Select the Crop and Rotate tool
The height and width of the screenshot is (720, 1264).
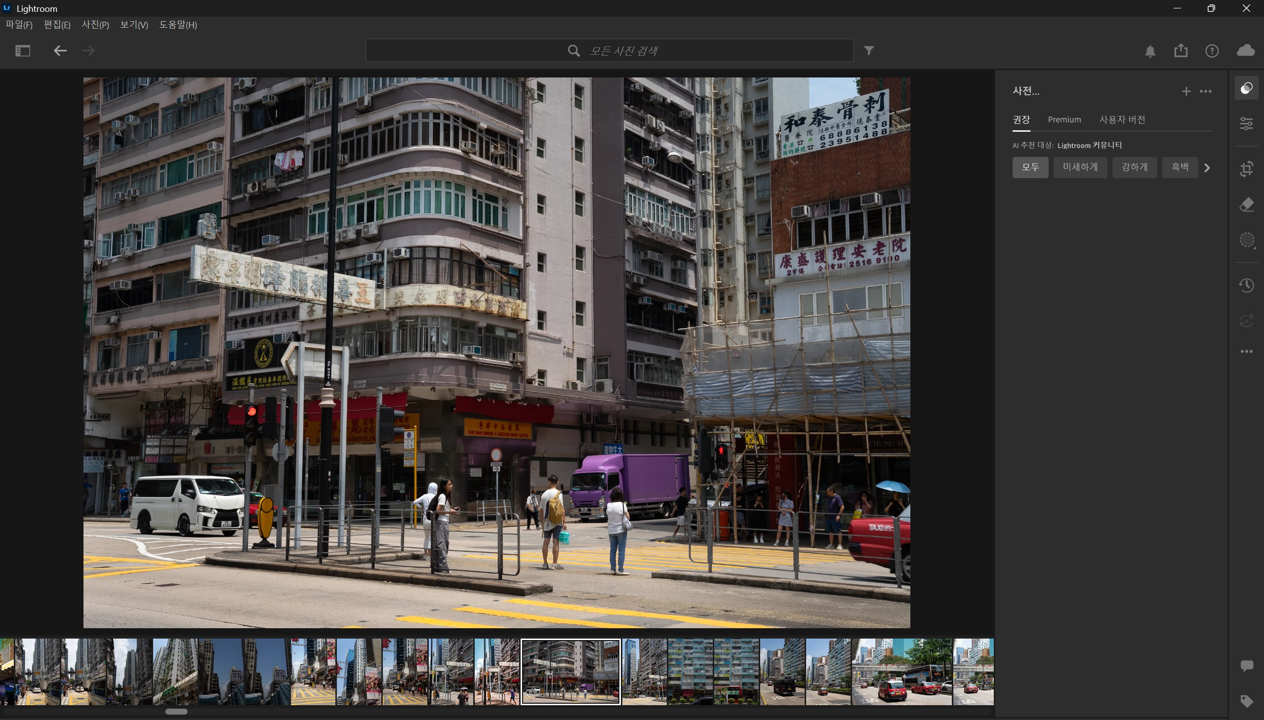coord(1246,169)
